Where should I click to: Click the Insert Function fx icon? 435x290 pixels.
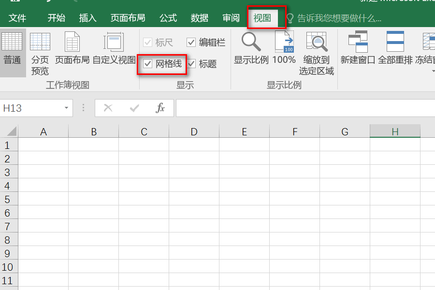(x=160, y=108)
